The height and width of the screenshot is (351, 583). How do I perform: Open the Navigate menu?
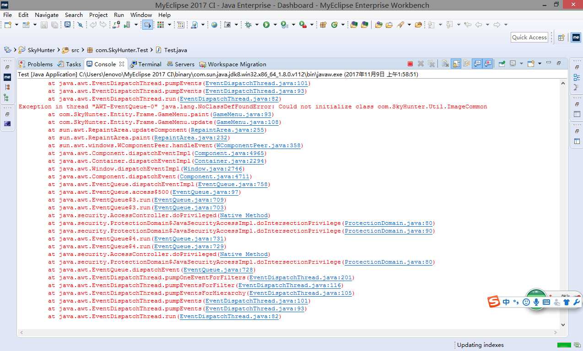tap(47, 15)
